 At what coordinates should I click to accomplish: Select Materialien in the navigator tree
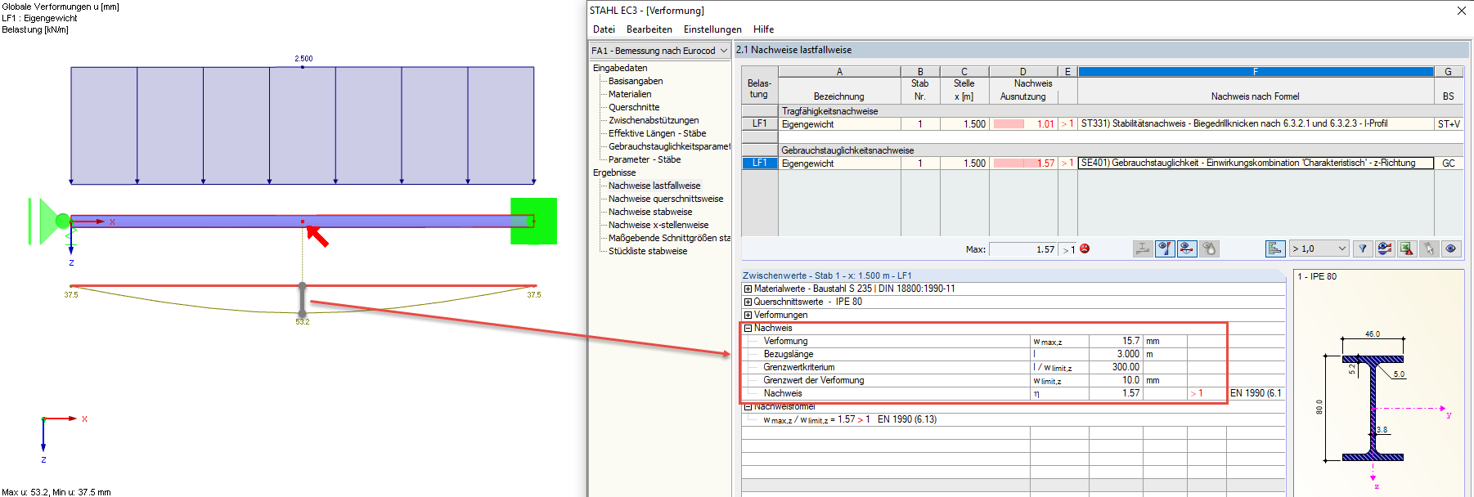[x=630, y=94]
